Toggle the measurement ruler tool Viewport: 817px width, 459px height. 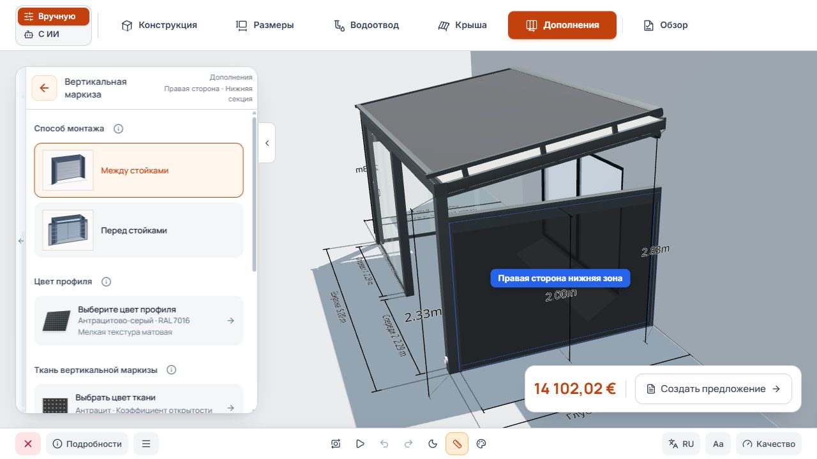(x=457, y=444)
